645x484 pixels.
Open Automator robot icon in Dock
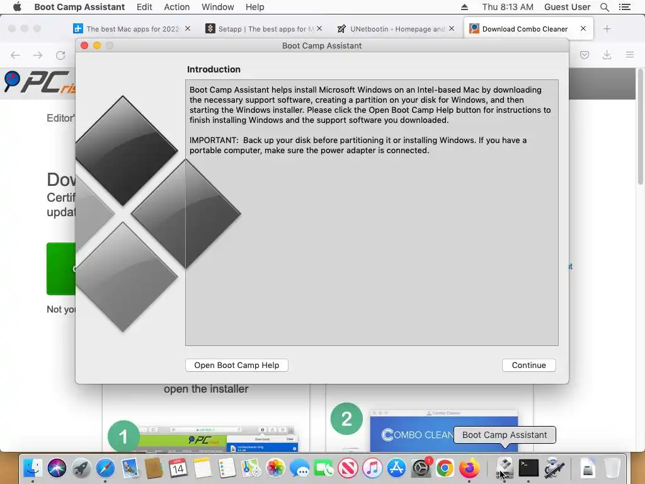pyautogui.click(x=554, y=468)
